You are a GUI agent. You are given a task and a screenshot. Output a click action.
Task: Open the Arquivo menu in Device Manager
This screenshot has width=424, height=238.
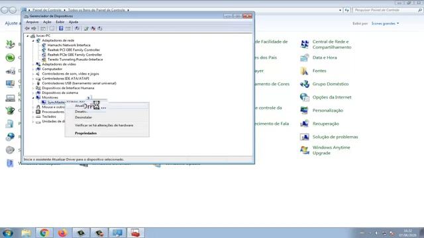(x=32, y=22)
